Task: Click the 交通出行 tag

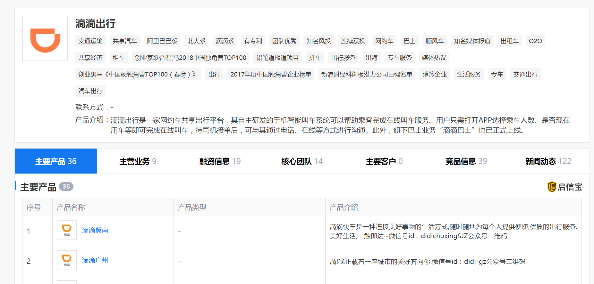Action: point(525,74)
